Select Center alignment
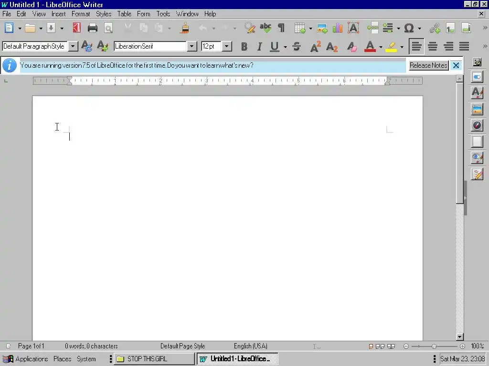 pyautogui.click(x=433, y=46)
